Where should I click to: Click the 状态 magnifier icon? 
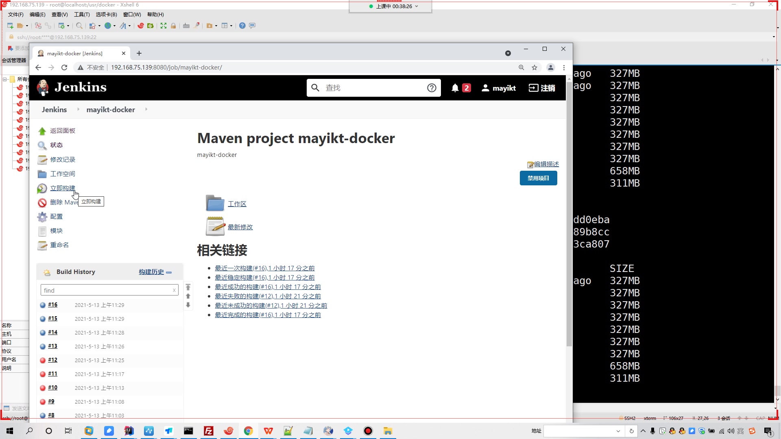point(42,145)
